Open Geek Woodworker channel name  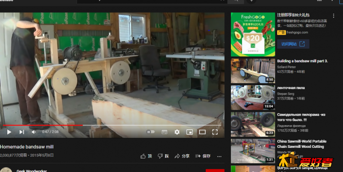32,171
